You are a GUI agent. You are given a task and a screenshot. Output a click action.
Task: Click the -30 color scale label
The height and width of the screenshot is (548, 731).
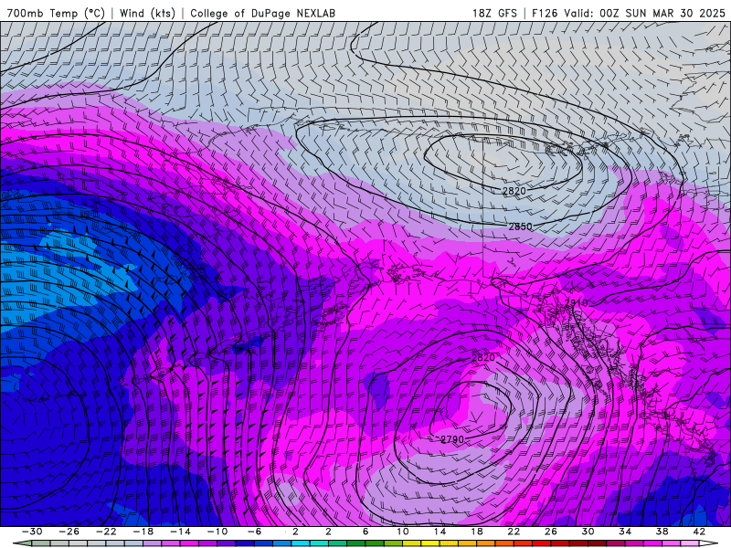32,532
